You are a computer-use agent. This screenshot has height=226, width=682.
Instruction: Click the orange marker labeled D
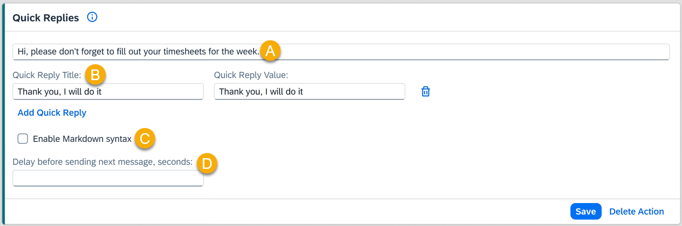tap(207, 163)
